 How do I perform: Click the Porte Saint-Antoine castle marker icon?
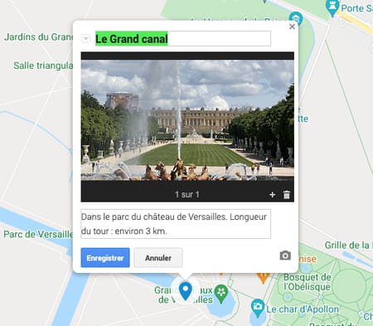pyautogui.click(x=332, y=7)
